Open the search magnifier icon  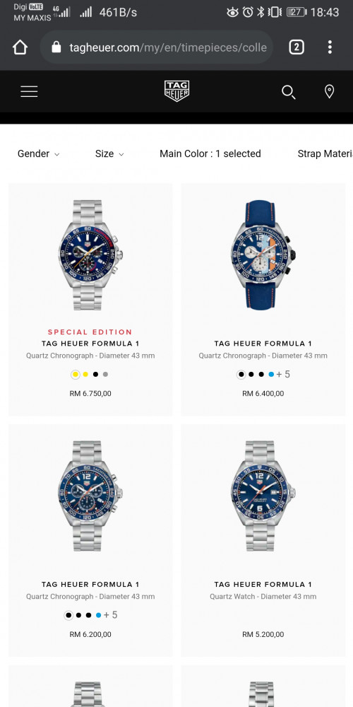pyautogui.click(x=289, y=92)
